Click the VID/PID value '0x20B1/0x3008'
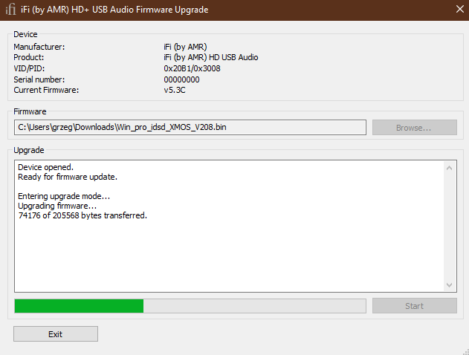Screen dimensions: 469x355 click(x=192, y=68)
